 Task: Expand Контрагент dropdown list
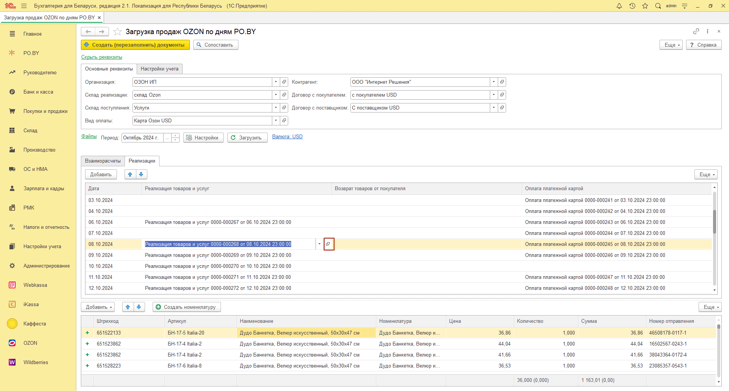click(x=494, y=82)
